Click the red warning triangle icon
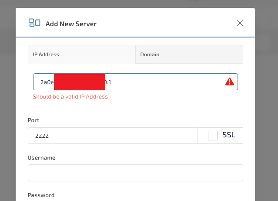 coord(229,82)
